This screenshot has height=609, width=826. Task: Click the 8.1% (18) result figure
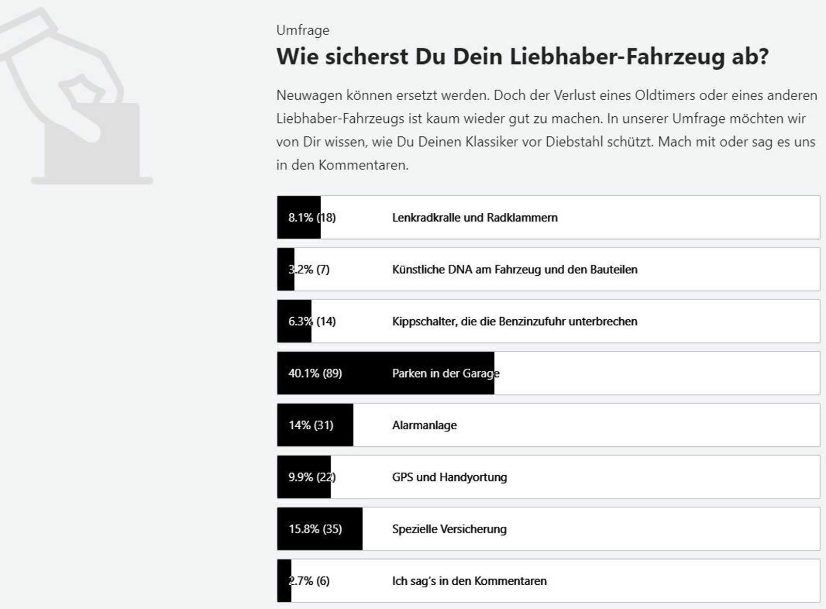click(312, 217)
